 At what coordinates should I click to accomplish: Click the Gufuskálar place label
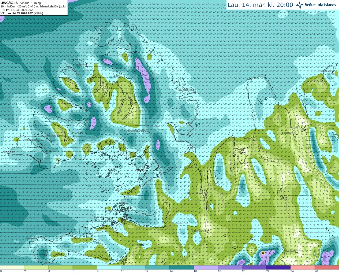tap(31, 238)
